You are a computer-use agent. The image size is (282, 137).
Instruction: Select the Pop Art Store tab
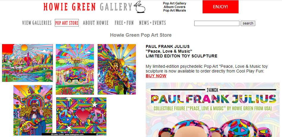pyautogui.click(x=67, y=23)
